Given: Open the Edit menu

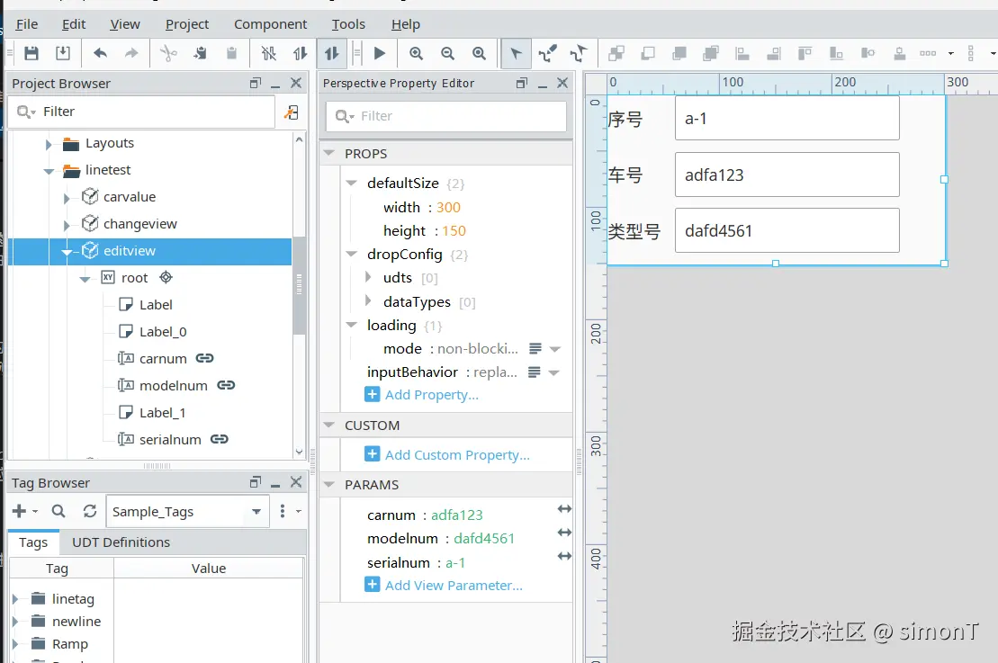Looking at the screenshot, I should (74, 24).
